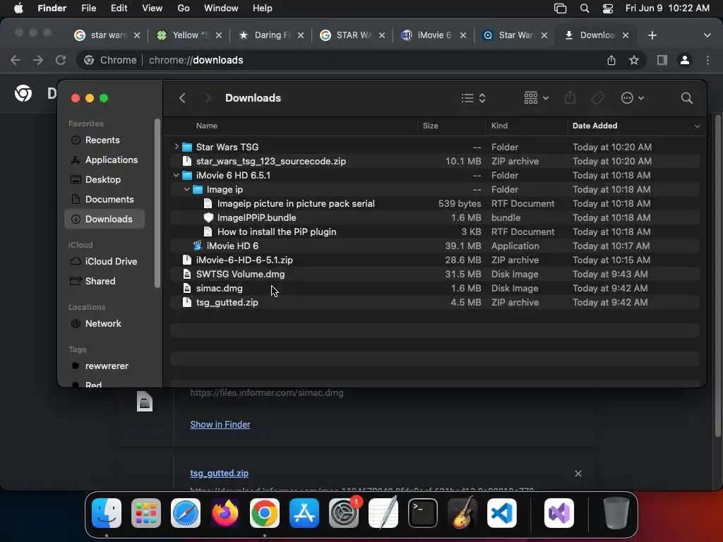Open iCloud Drive in sidebar
This screenshot has width=723, height=542.
point(104,261)
